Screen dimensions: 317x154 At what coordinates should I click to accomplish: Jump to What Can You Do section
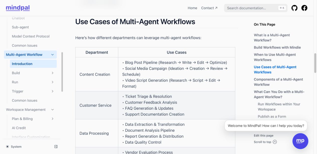click(x=279, y=94)
